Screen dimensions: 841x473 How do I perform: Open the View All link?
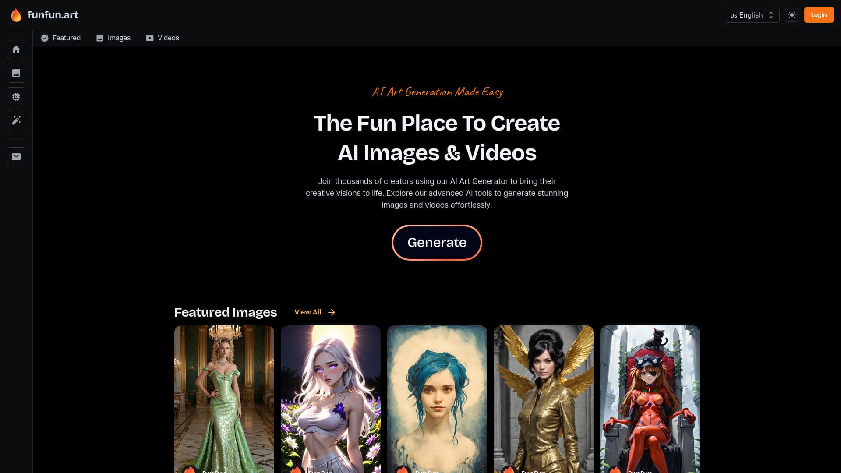click(307, 312)
